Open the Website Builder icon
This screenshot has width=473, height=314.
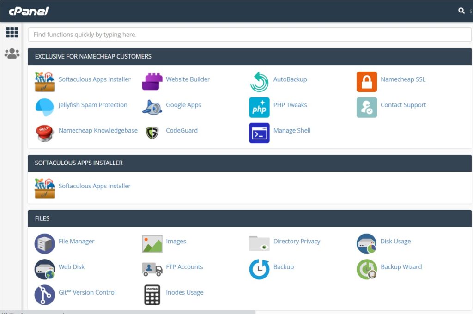click(x=152, y=82)
